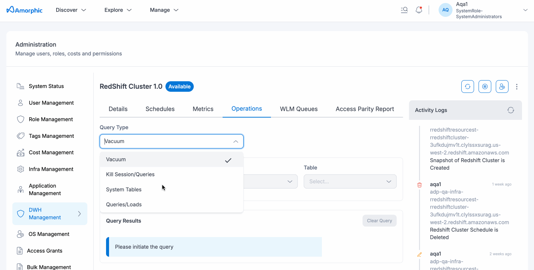Image resolution: width=534 pixels, height=270 pixels.
Task: Click the pencil edit icon in activity log
Action: point(419,254)
